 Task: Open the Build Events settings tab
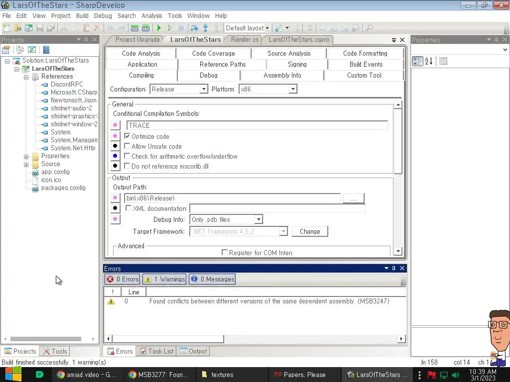click(x=366, y=64)
